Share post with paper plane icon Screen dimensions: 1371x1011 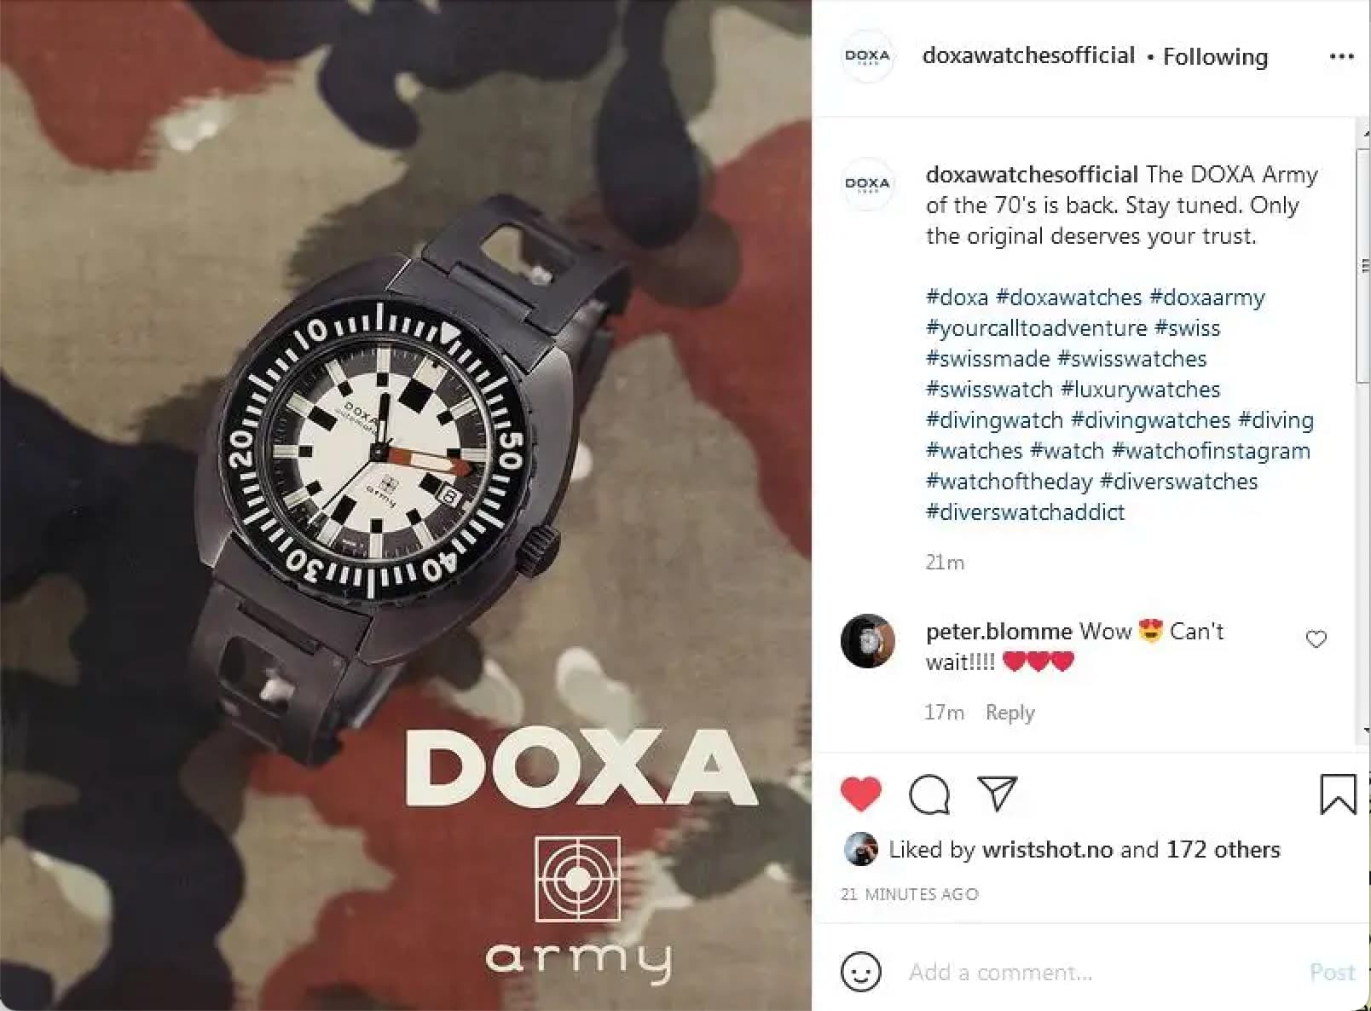pyautogui.click(x=998, y=793)
